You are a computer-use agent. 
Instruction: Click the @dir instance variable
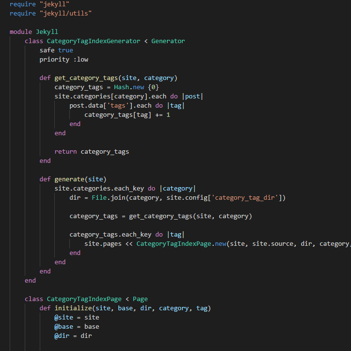(62, 336)
